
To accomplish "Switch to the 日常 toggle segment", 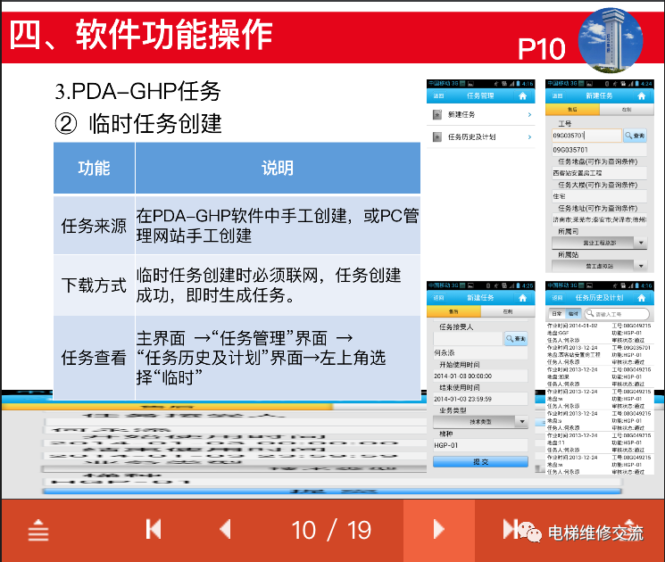I will (x=557, y=314).
